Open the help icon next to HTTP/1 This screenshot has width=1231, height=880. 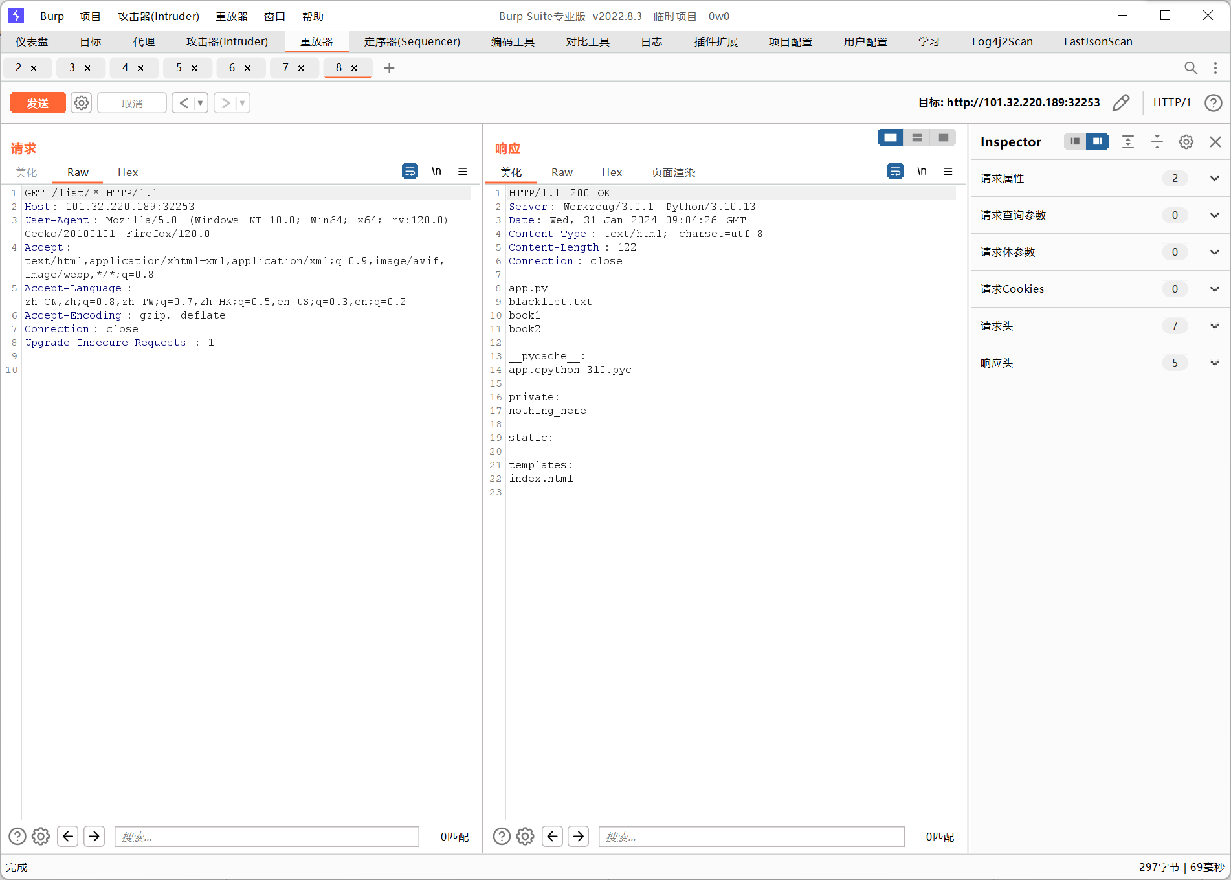(x=1214, y=102)
